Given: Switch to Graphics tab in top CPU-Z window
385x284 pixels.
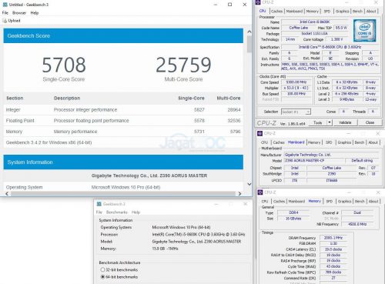Looking at the screenshot, I should click(342, 12).
